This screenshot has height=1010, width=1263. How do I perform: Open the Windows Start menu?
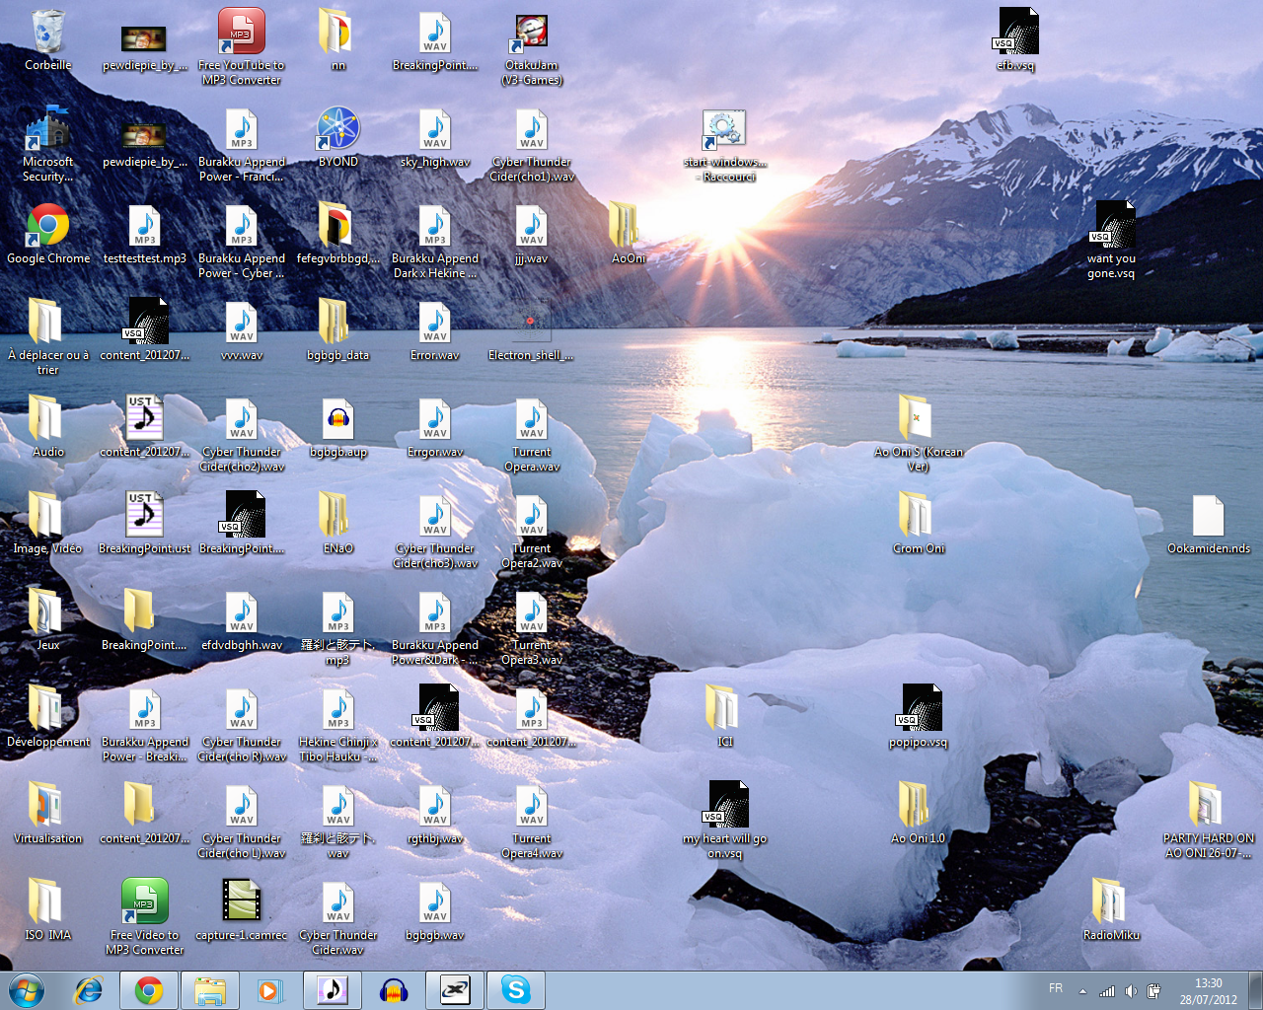(27, 989)
